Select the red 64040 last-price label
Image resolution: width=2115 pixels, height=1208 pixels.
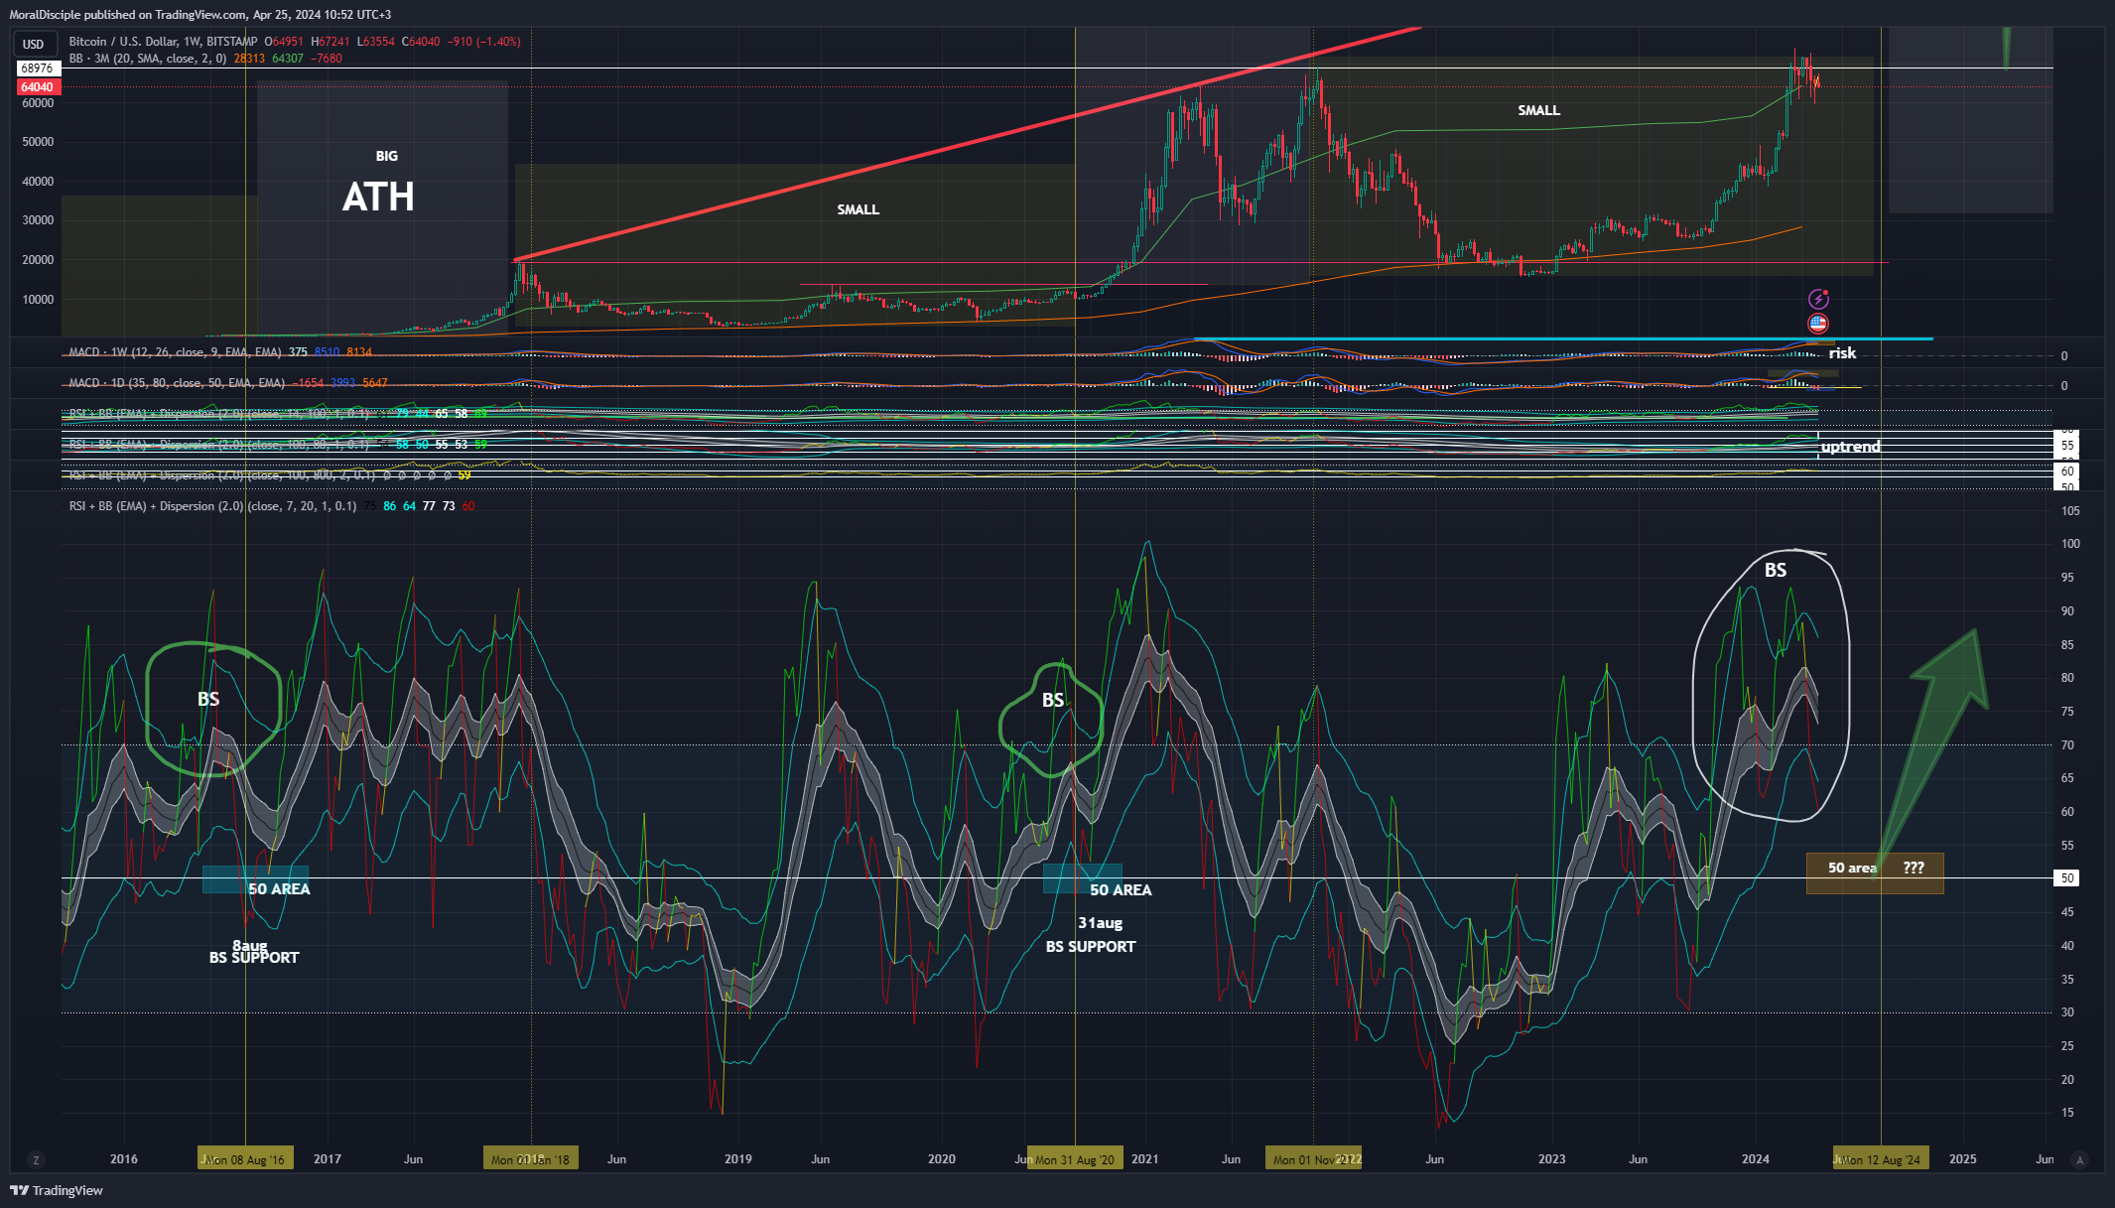click(x=38, y=87)
